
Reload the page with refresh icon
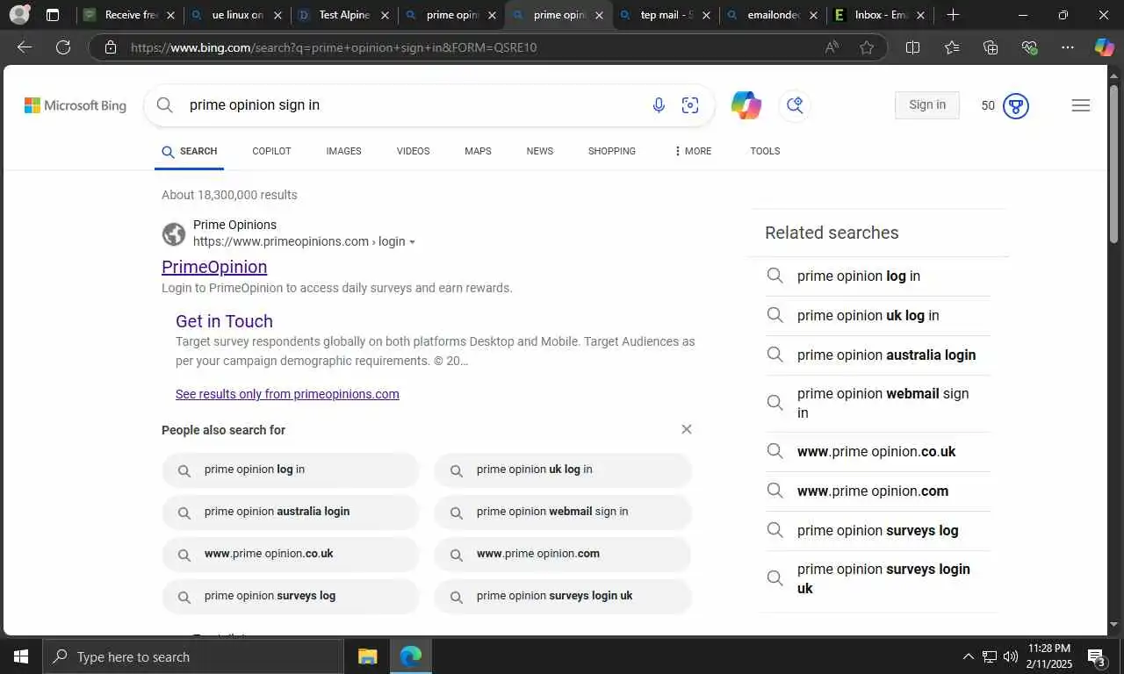(63, 47)
